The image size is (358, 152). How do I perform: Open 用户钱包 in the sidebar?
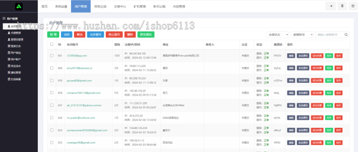[x=14, y=53]
